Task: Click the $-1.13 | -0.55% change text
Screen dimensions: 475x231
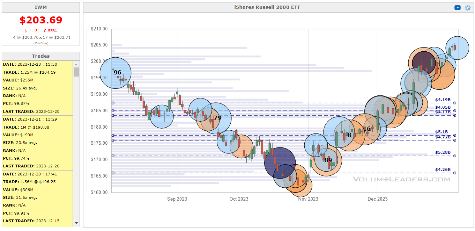Action: pyautogui.click(x=41, y=31)
